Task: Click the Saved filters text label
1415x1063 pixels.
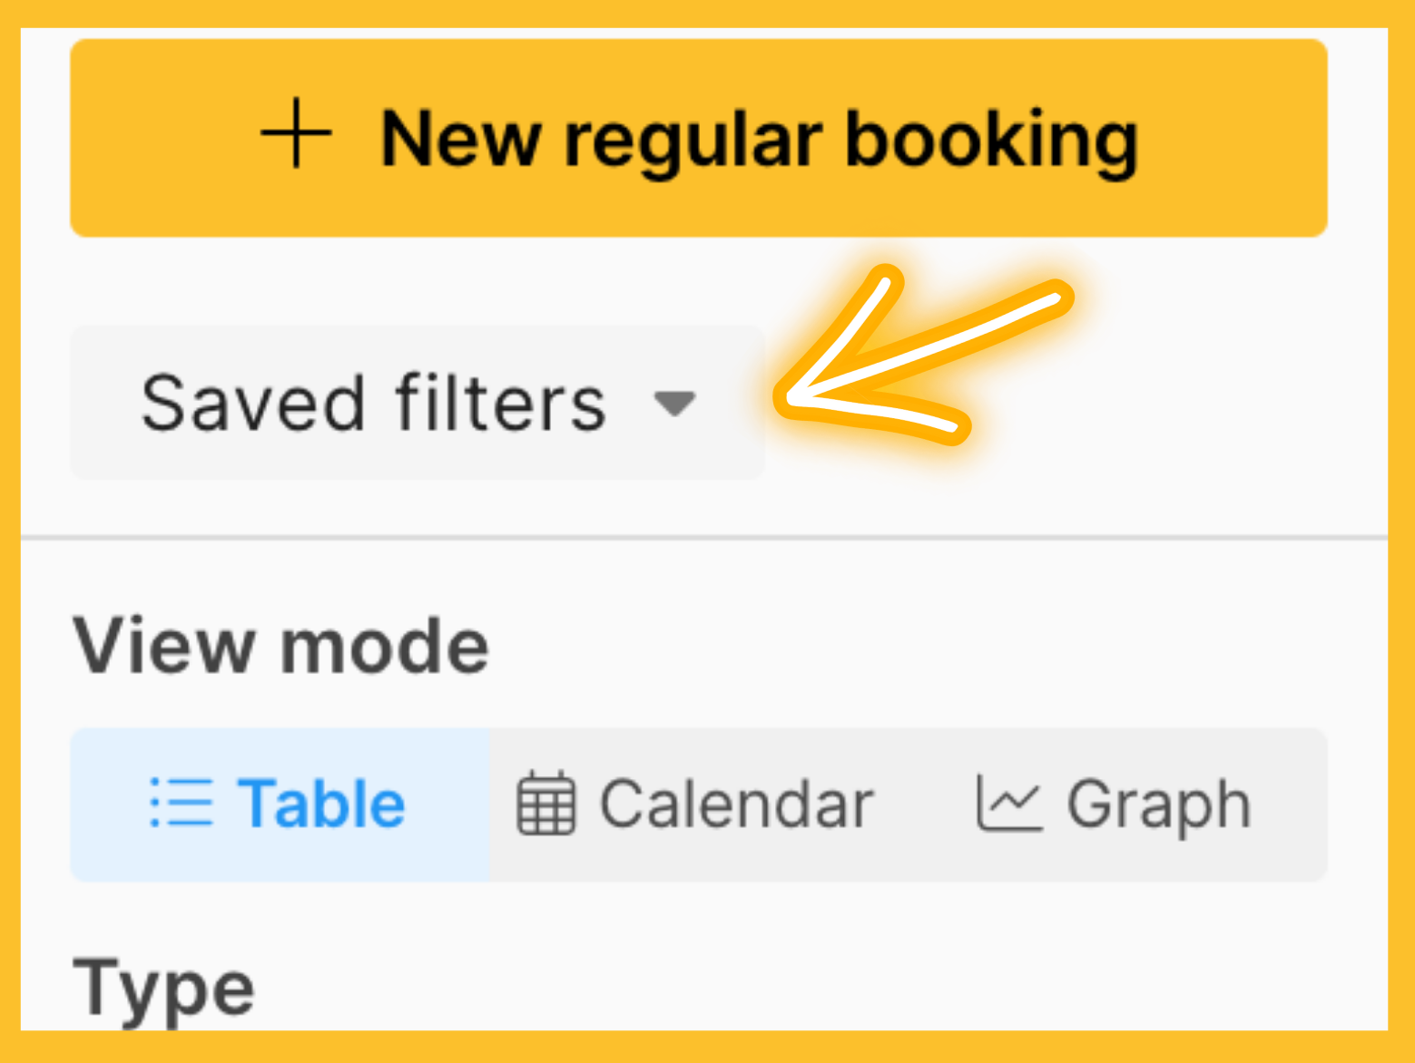Action: pos(373,403)
